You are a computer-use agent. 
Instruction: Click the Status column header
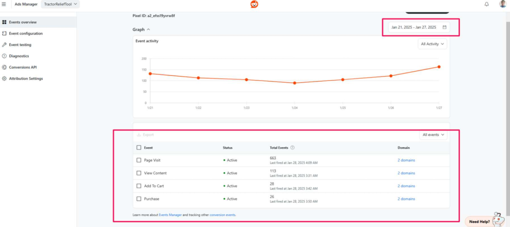[228, 148]
